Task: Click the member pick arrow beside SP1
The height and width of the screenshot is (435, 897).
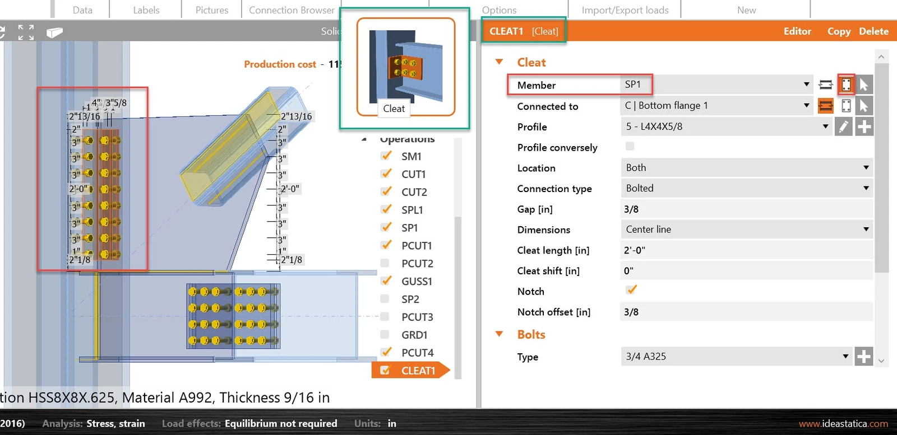Action: click(864, 85)
